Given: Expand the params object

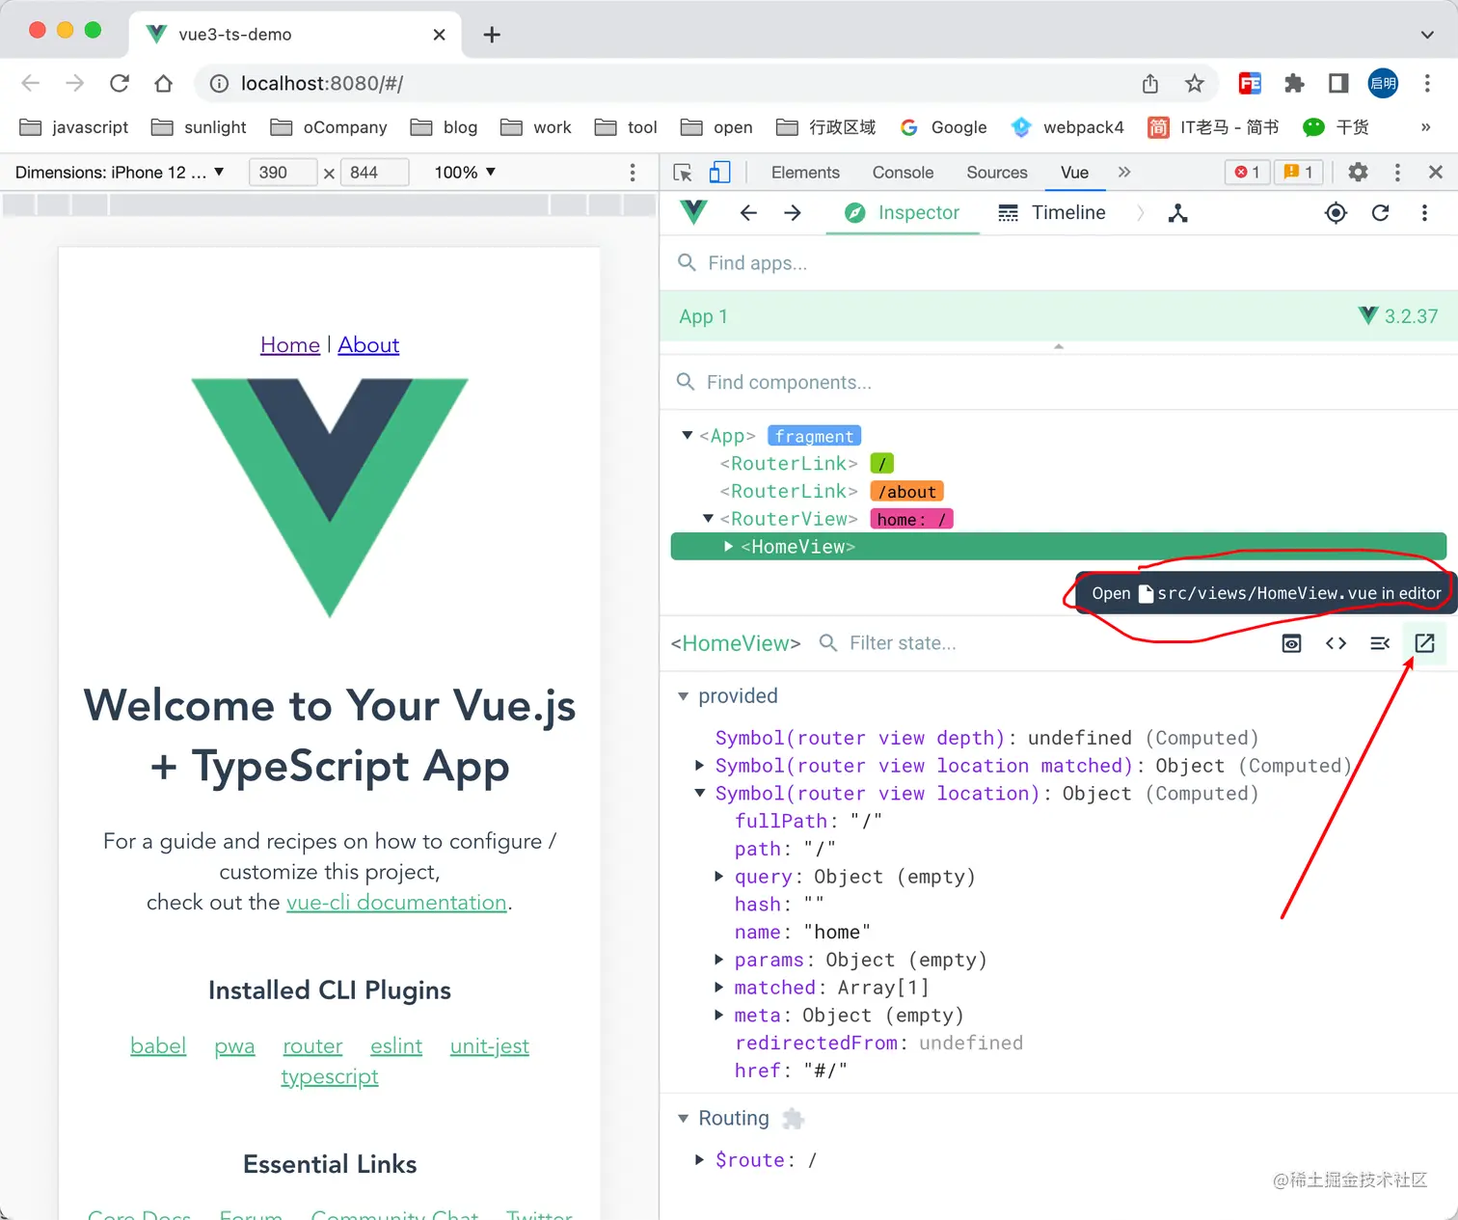Looking at the screenshot, I should (x=718, y=960).
